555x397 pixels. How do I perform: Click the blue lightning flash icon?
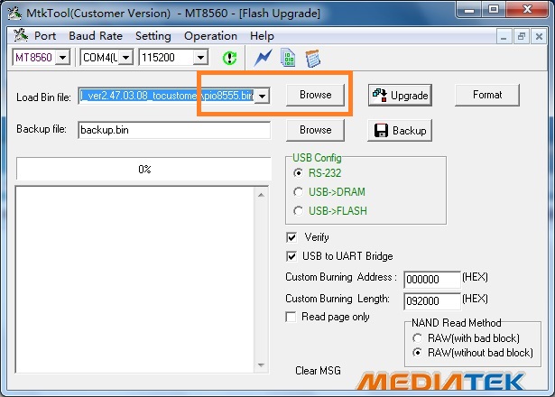[x=264, y=58]
